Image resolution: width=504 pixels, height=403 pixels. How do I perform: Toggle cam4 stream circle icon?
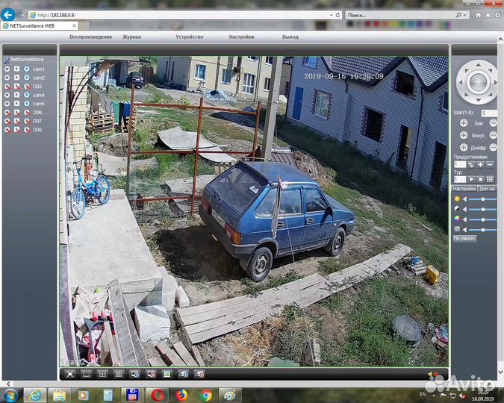[7, 95]
